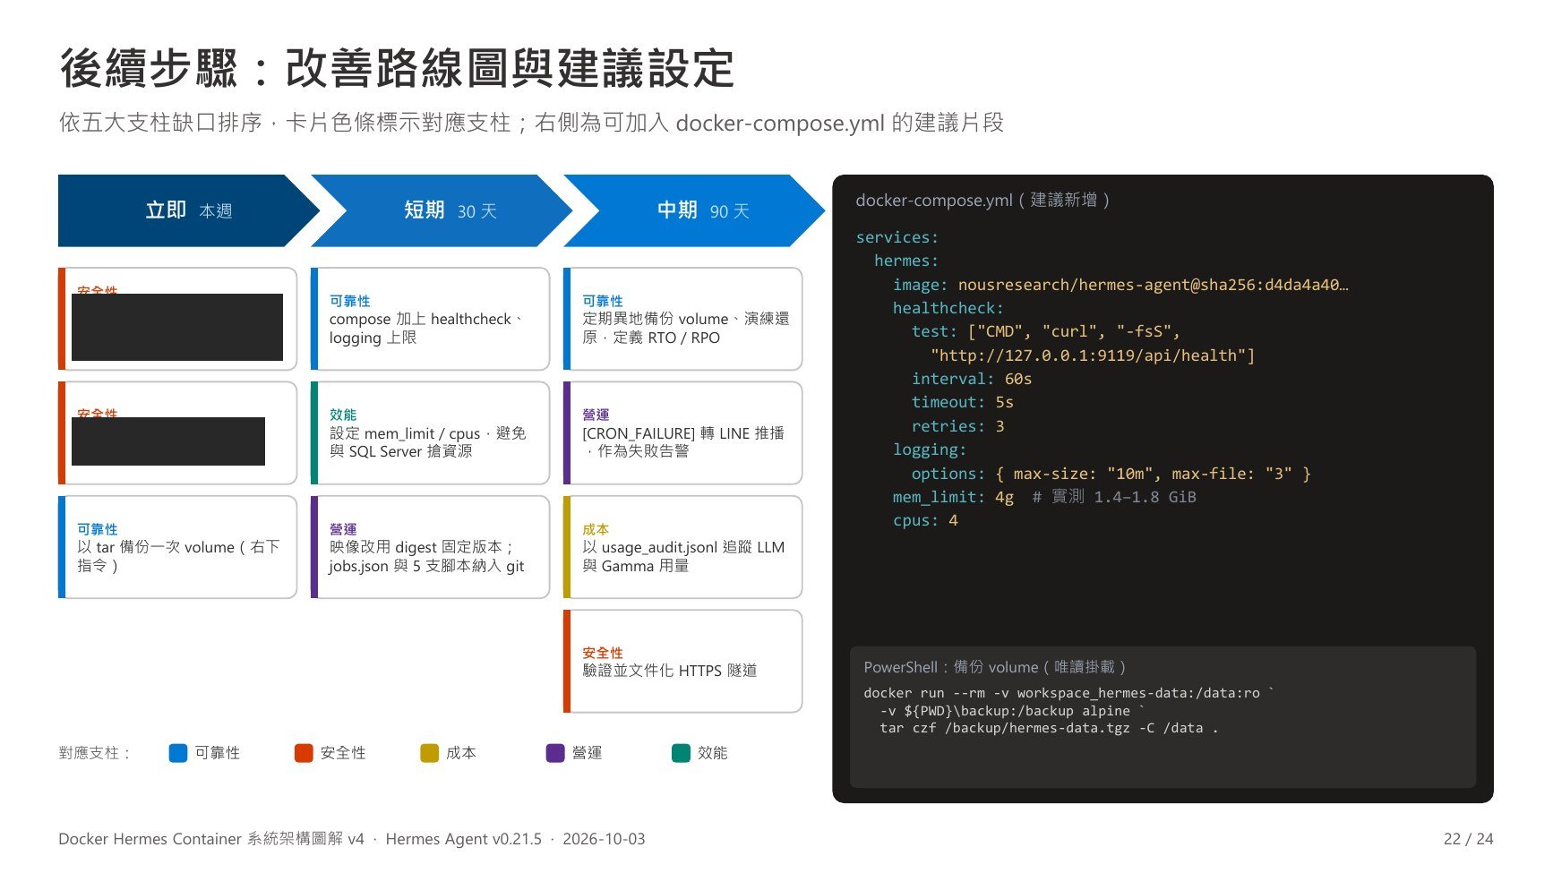Click the 短期 30 天 phase arrow
Screen dimensions: 1553x873
(442, 210)
